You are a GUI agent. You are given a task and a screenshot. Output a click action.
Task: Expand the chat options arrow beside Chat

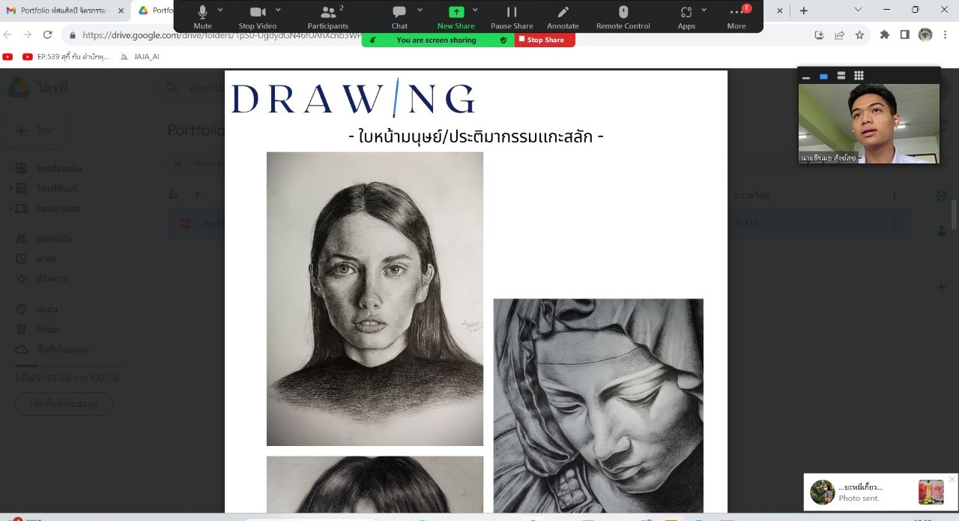420,10
